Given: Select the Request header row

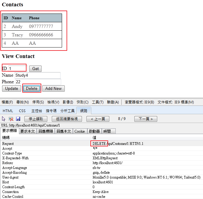Looking at the screenshot, I should [101, 144].
